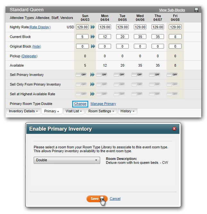Open the Double room type dropdown
Screen dimensions: 207x214
[x=67, y=160]
